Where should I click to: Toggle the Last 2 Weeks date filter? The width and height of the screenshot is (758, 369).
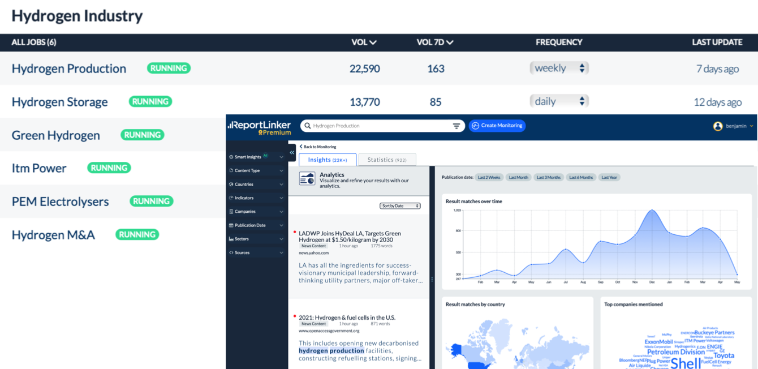[489, 177]
